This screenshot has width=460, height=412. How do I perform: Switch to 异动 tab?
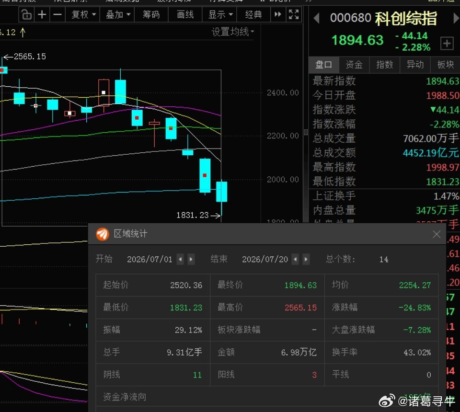click(415, 65)
